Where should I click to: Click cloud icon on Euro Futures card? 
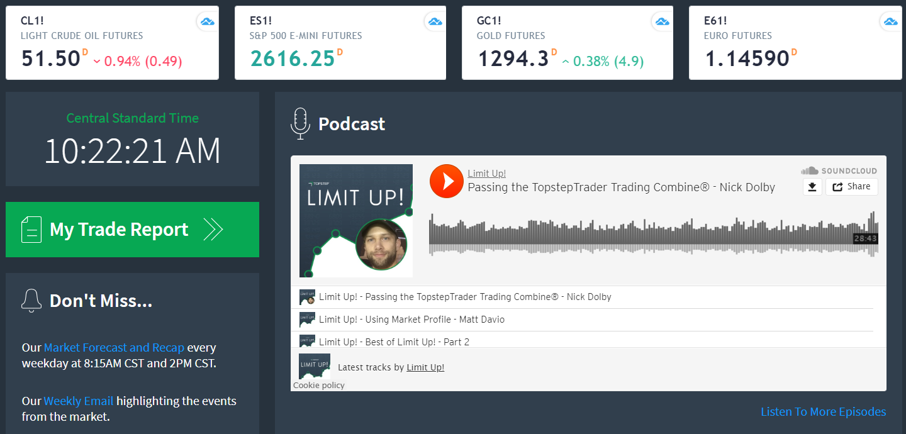coord(890,22)
